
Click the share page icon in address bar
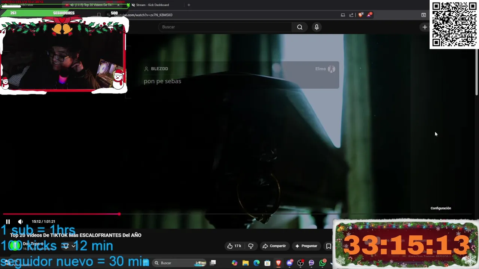click(x=351, y=15)
